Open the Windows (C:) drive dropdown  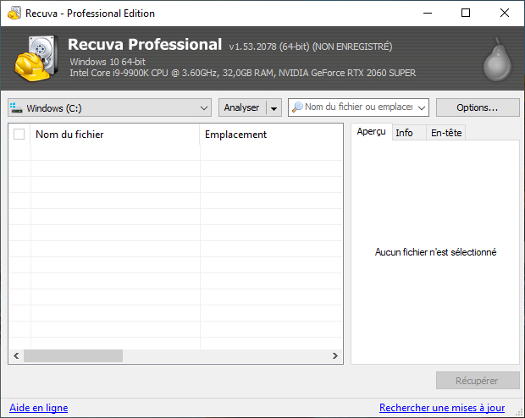(109, 107)
